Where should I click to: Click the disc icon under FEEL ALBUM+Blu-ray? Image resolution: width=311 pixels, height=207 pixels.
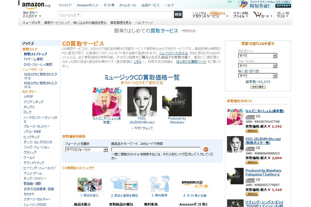250,149
